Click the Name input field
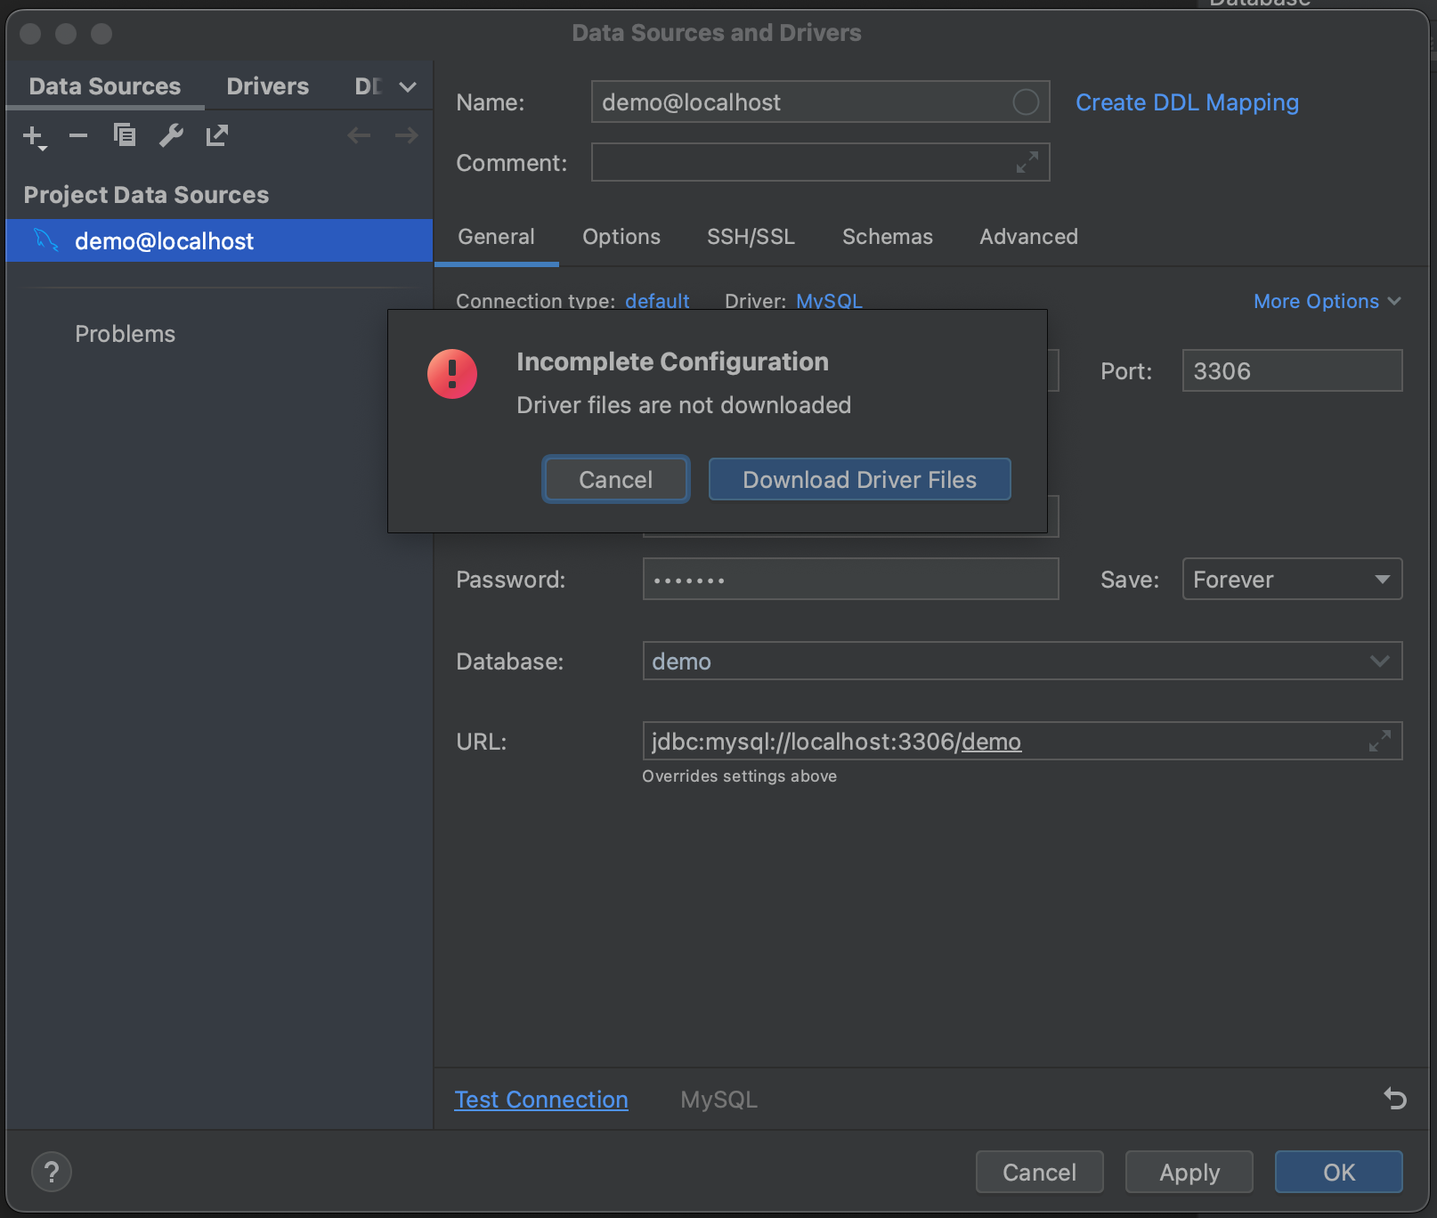This screenshot has width=1437, height=1218. (x=820, y=102)
